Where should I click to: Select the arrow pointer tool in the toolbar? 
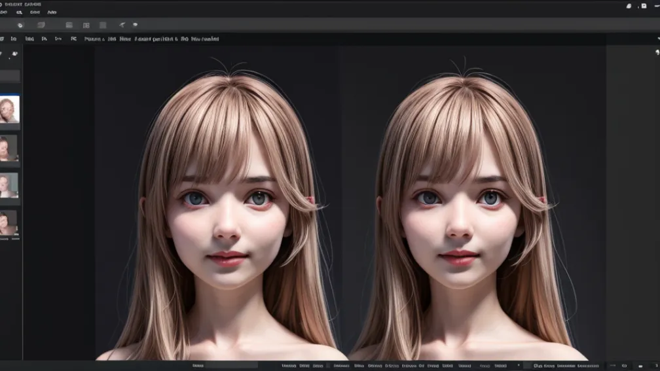click(x=122, y=25)
